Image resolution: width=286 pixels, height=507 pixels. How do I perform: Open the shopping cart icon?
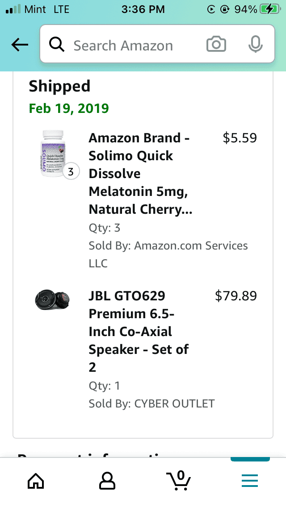pyautogui.click(x=178, y=481)
